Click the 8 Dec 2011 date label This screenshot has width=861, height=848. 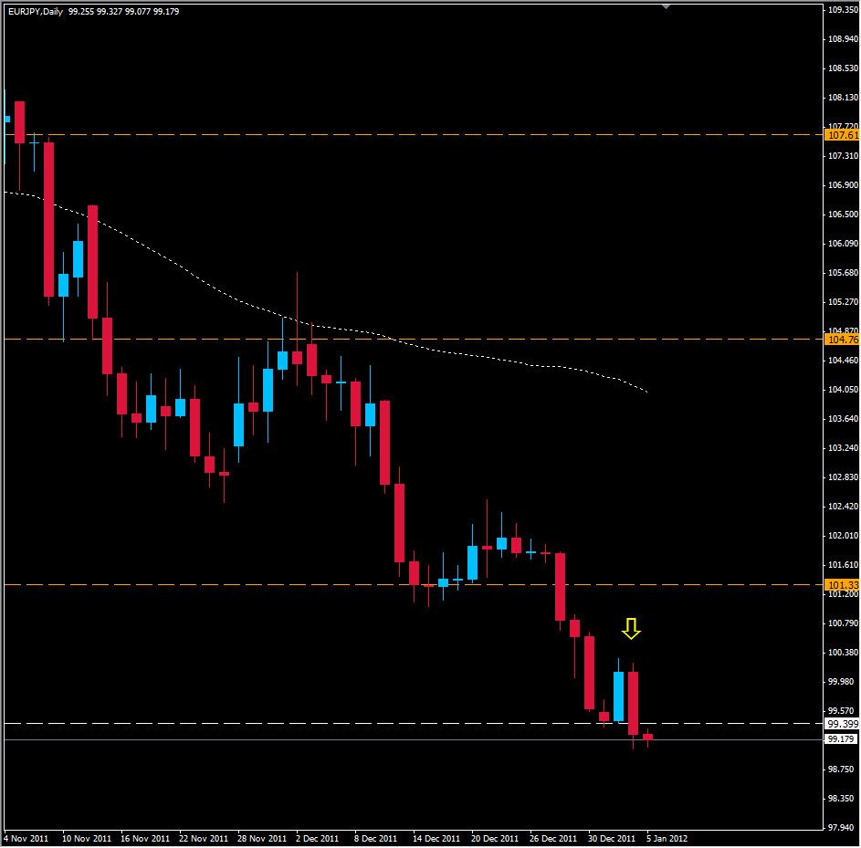[x=375, y=837]
